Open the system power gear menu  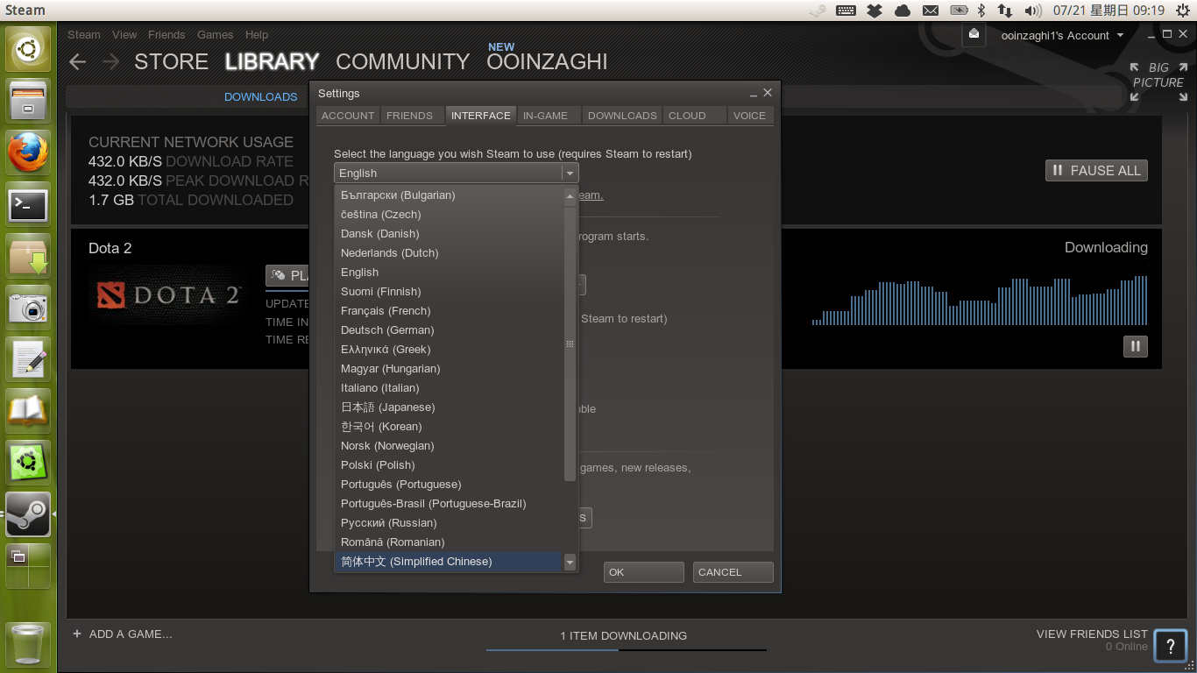(x=1183, y=11)
